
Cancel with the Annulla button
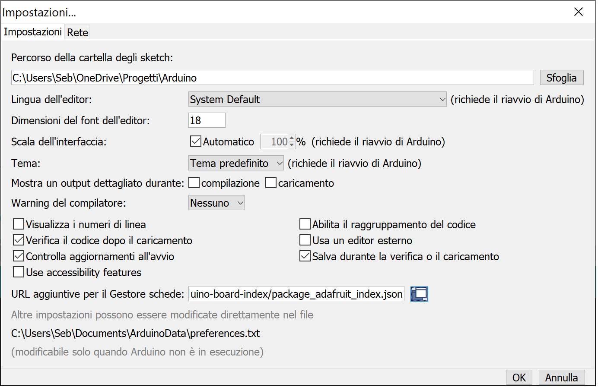point(562,378)
